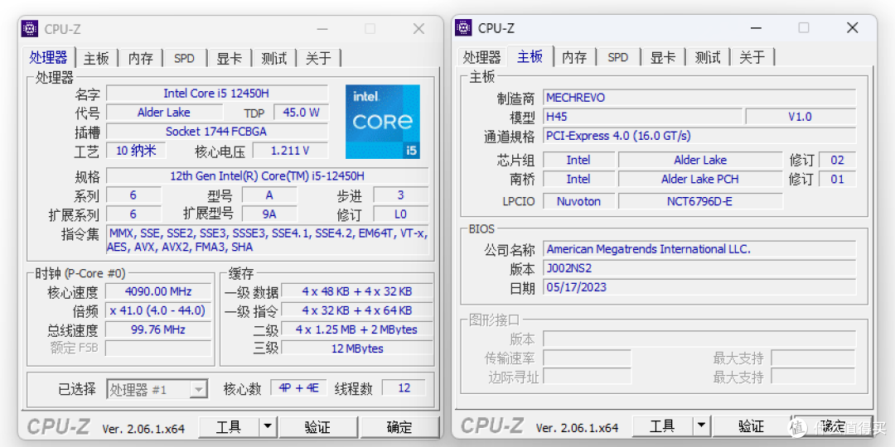Click the multiplier x 41.0 (4.0 - 44.0) value
Screen dimensions: 895x447
tap(159, 310)
